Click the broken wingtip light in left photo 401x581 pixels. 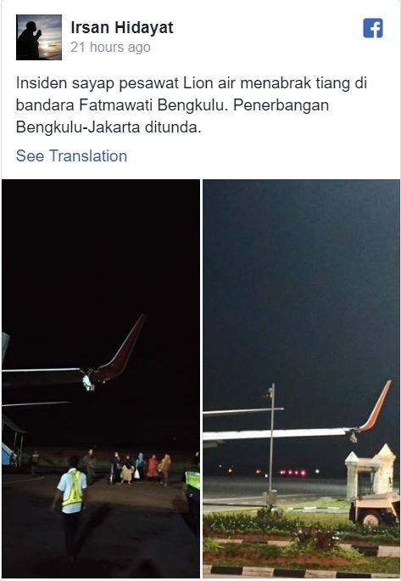[88, 383]
